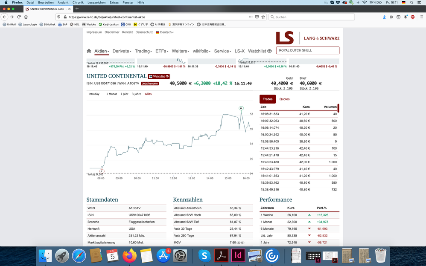Screen dimensions: 426x266
Task: Open the Impressum link
Action: [94, 32]
